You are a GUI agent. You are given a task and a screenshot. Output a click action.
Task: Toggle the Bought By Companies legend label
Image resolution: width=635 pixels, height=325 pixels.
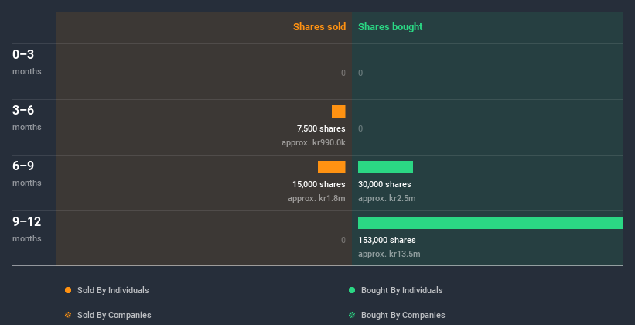(403, 315)
